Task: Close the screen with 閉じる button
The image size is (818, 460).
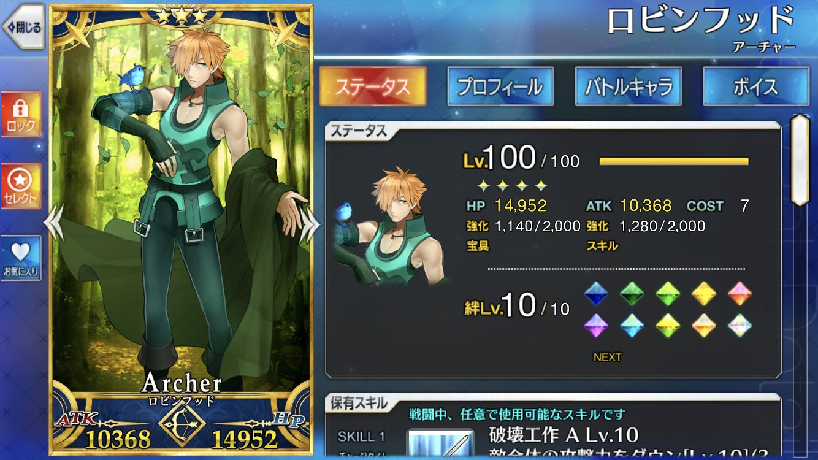Action: tap(23, 26)
